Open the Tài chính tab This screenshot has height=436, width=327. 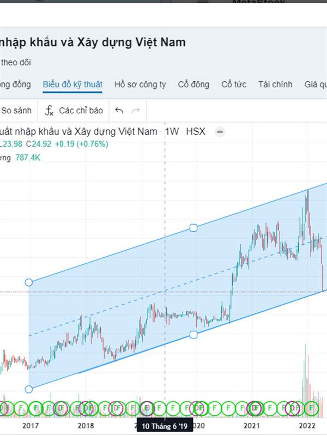(x=275, y=84)
